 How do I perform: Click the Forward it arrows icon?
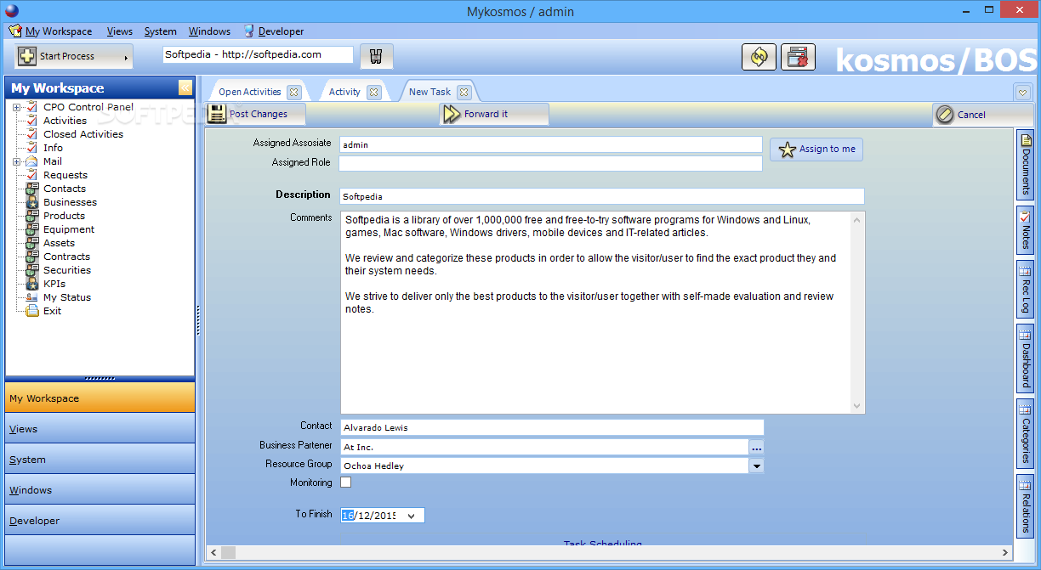click(x=452, y=114)
